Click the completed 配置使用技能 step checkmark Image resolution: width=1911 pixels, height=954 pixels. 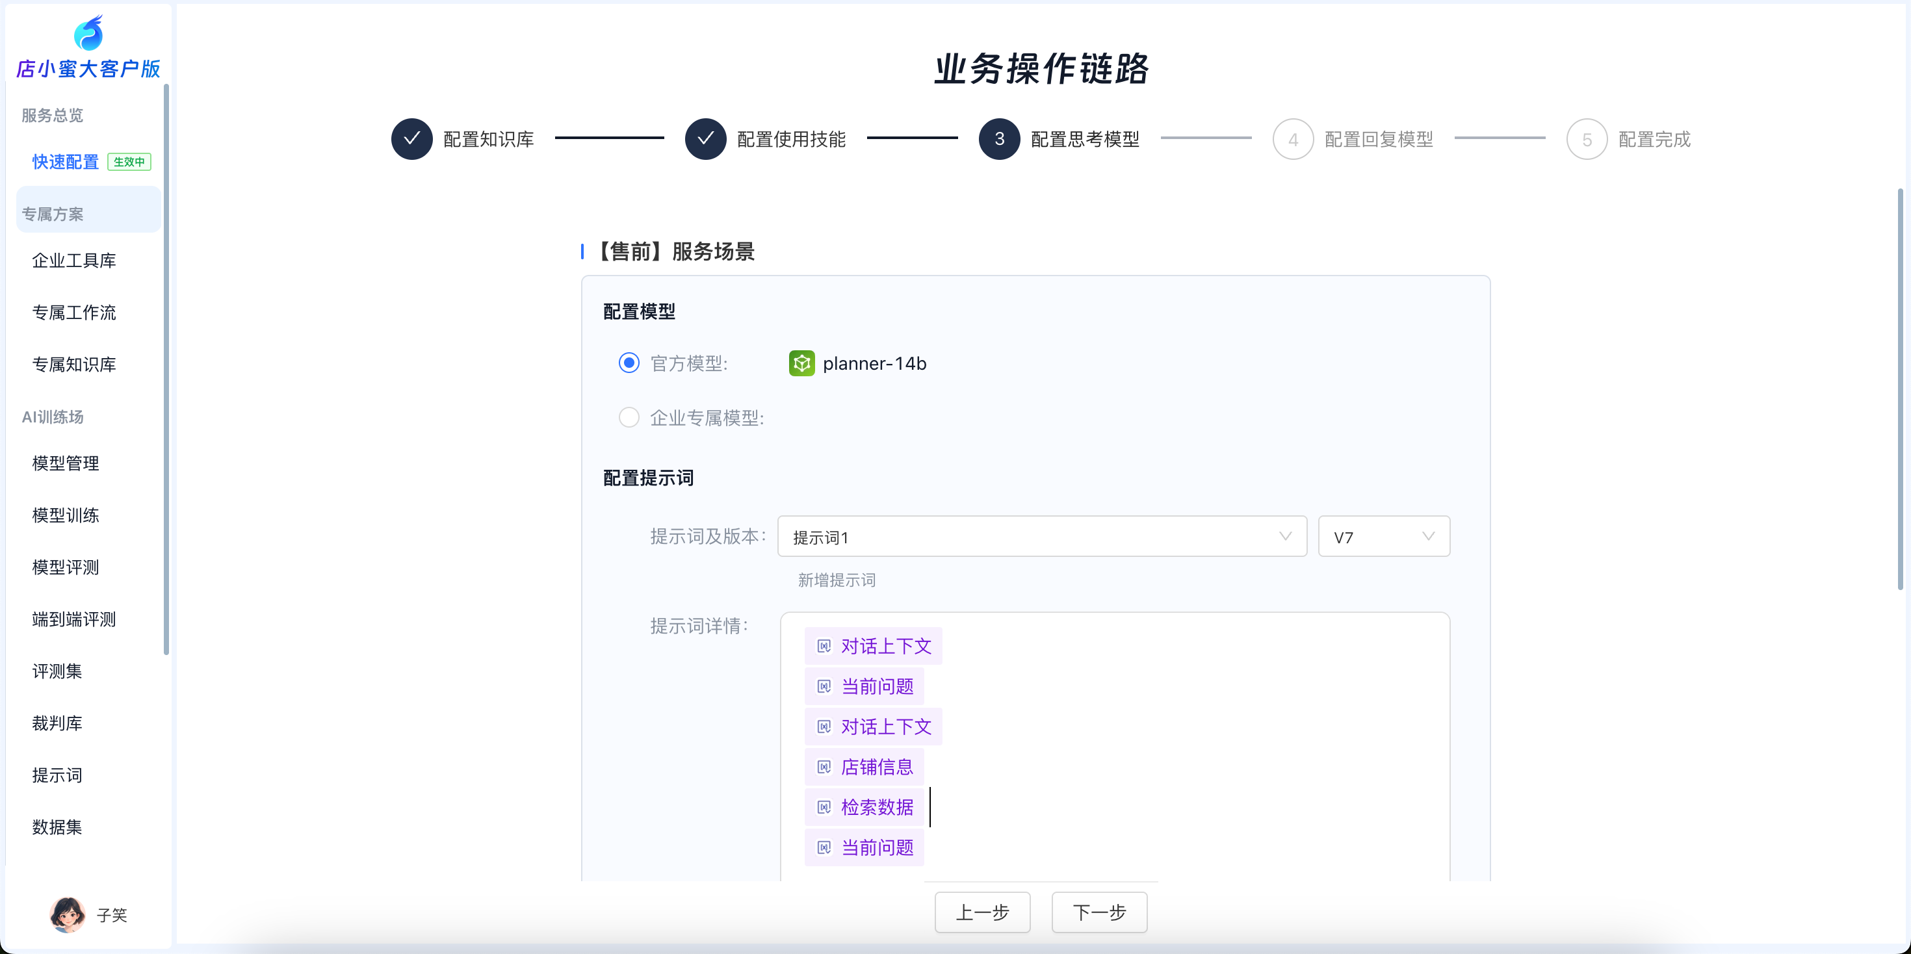click(705, 138)
